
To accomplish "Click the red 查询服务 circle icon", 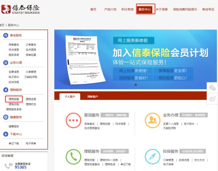I will 73,120.
